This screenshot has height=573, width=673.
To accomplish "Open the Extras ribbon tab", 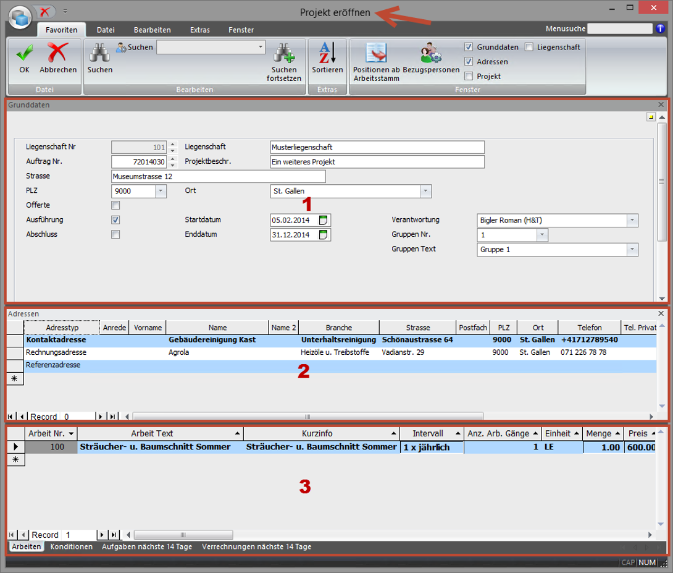I will (x=200, y=30).
